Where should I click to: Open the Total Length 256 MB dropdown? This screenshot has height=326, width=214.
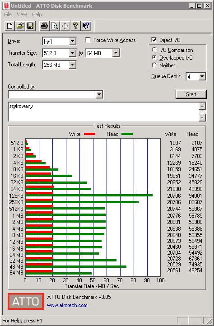pyautogui.click(x=72, y=65)
